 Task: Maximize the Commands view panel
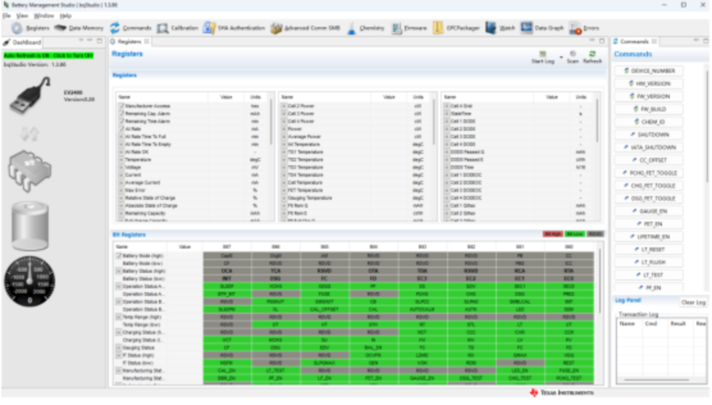[706, 42]
